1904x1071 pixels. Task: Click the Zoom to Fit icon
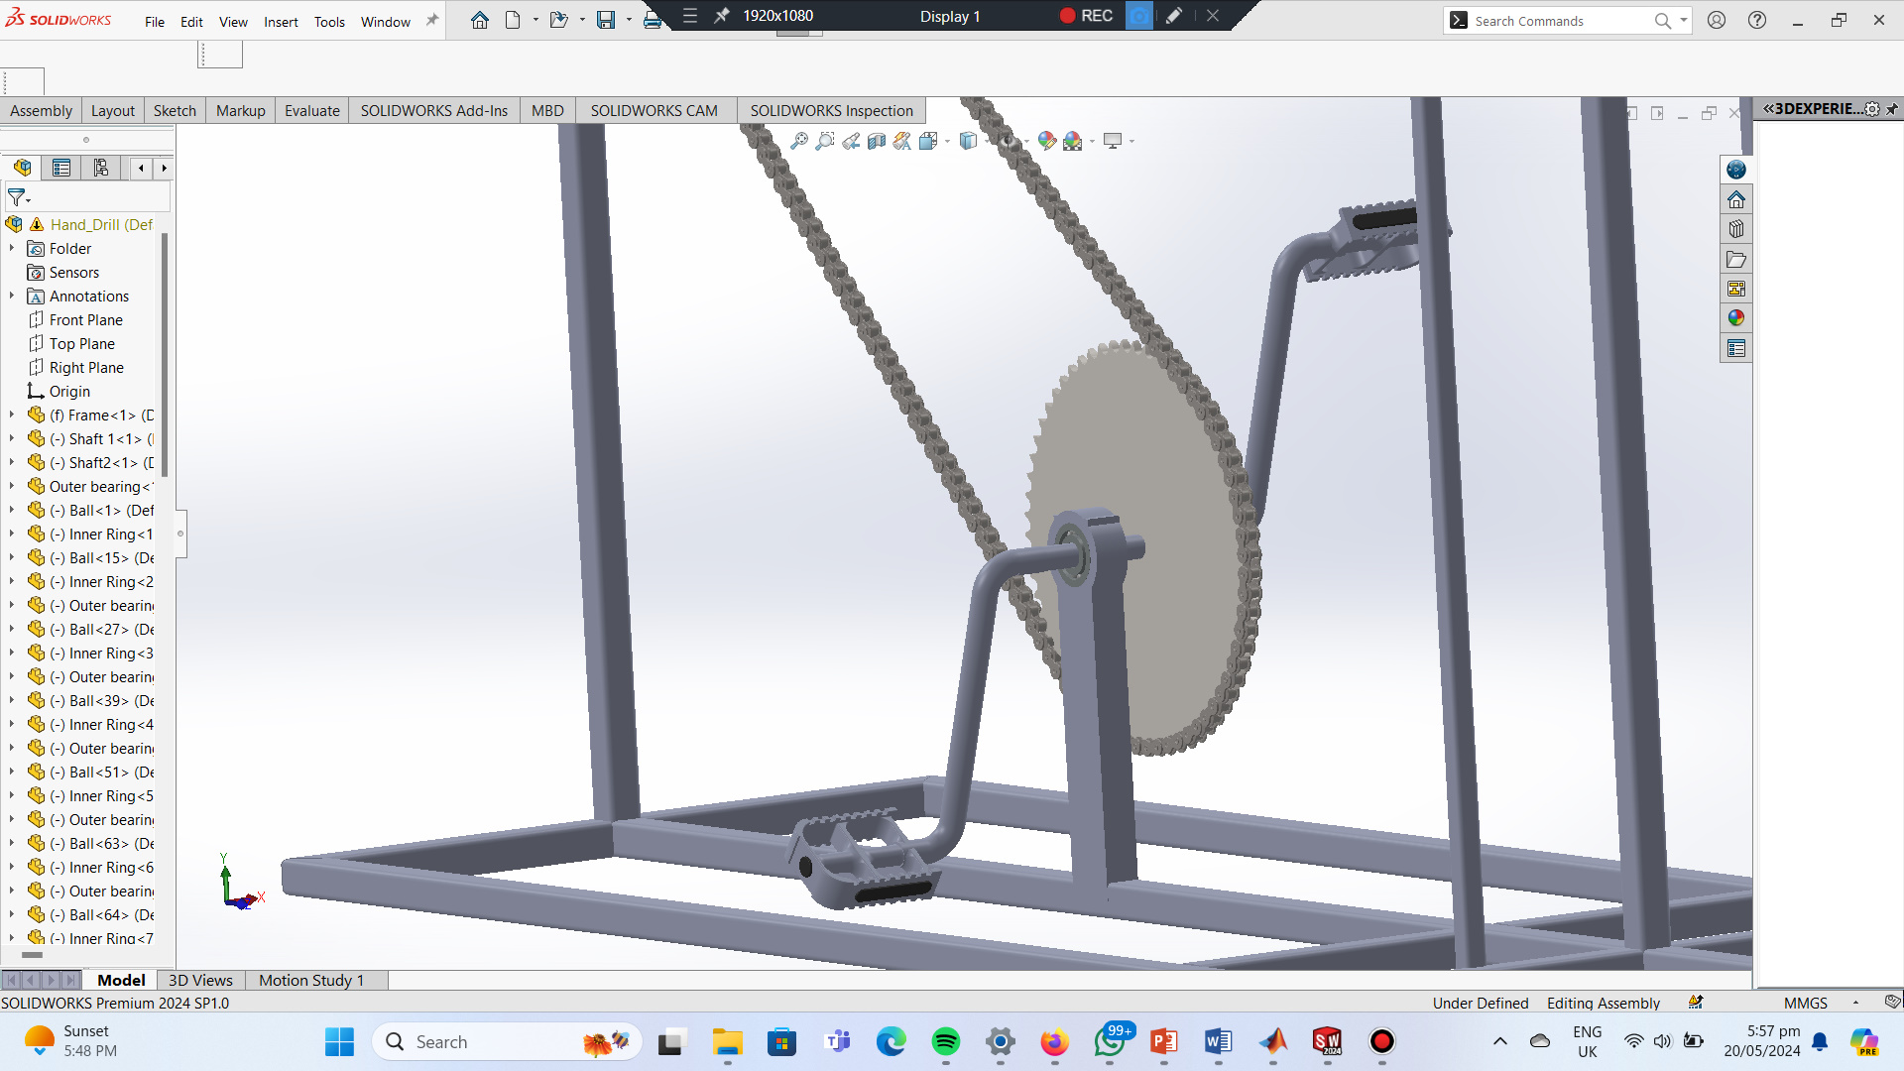point(798,142)
